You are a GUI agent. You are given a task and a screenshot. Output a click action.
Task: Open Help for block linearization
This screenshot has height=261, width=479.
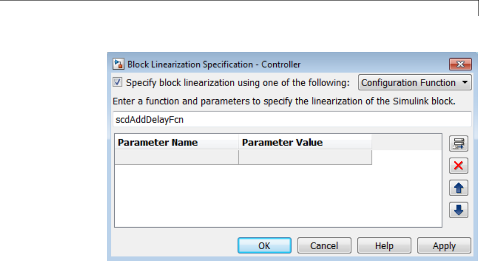point(384,246)
